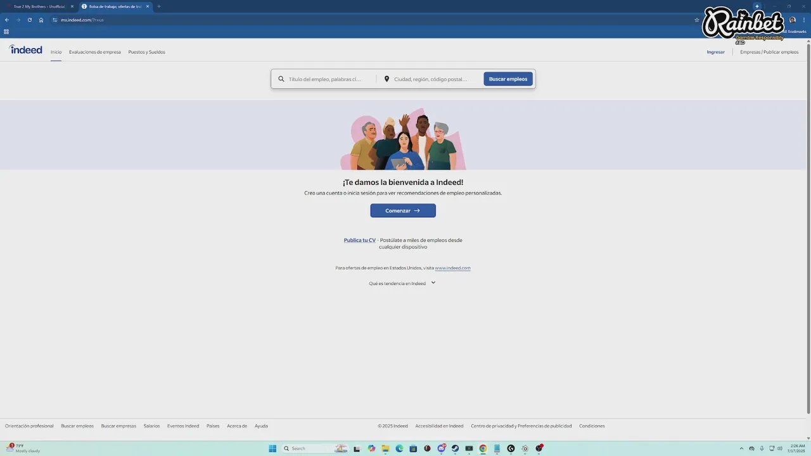The image size is (811, 456).
Task: Click the Ingresar link
Action: tap(716, 52)
